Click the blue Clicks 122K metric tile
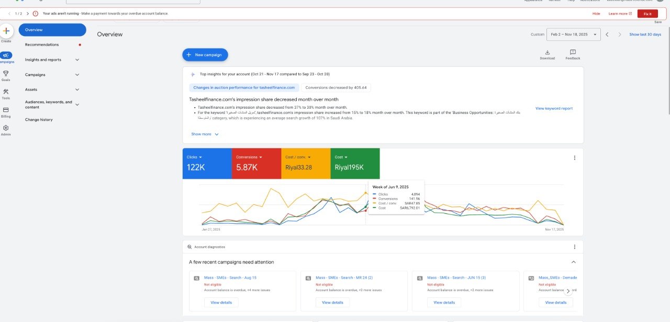670x322 pixels. click(207, 164)
